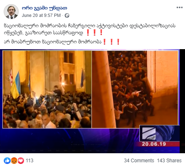Click the blue Like reaction icon
Image resolution: width=185 pixels, height=166 pixels.
click(7, 161)
